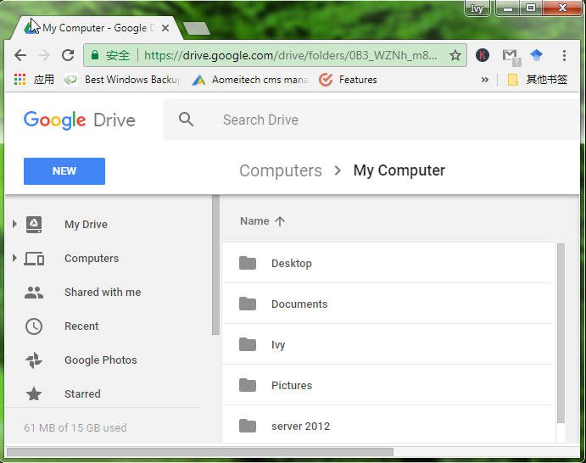Image resolution: width=586 pixels, height=463 pixels.
Task: Toggle Name column sort direction arrow
Action: (x=280, y=221)
